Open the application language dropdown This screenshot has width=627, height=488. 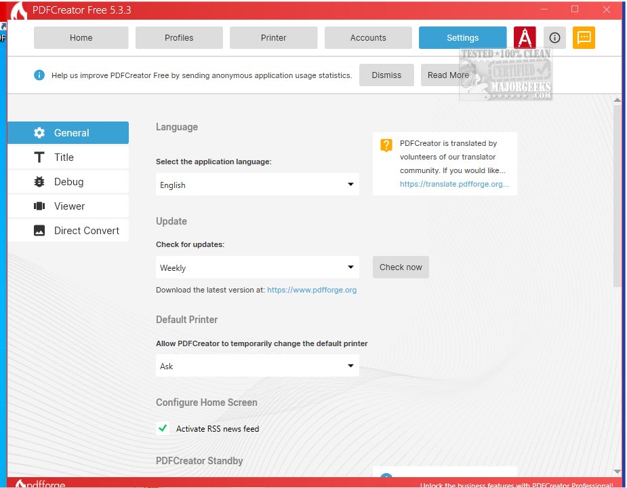point(257,185)
